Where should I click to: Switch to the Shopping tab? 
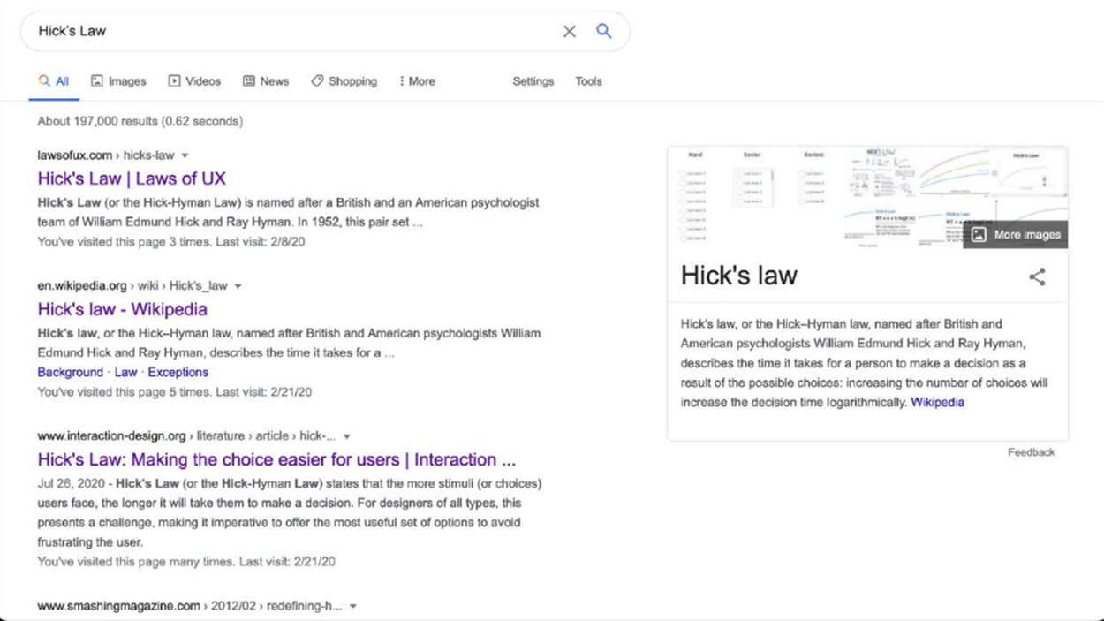344,81
